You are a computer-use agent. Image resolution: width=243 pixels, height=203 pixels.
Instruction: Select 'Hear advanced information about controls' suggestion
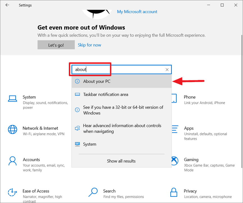pos(121,129)
